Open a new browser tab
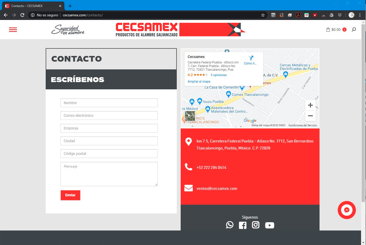The image size is (366, 245). (70, 6)
